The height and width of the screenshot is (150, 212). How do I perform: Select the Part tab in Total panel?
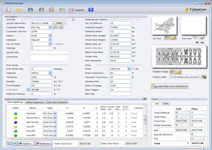166,104
